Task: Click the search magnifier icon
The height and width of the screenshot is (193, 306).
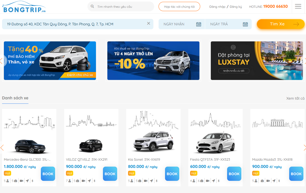Action: [x=92, y=6]
